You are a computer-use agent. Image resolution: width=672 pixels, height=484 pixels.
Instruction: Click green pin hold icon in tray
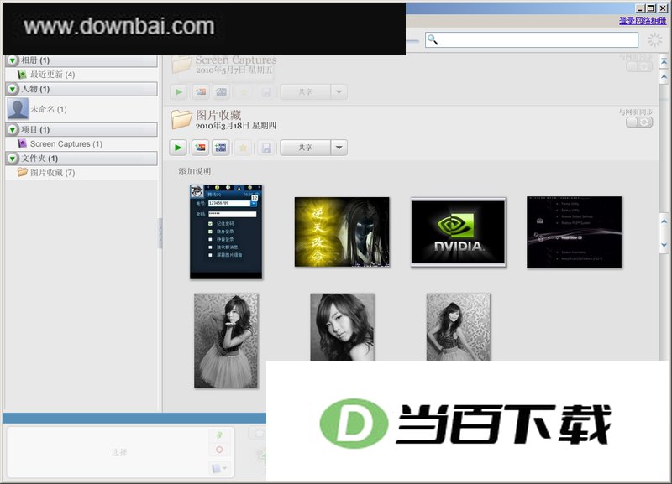click(x=219, y=435)
